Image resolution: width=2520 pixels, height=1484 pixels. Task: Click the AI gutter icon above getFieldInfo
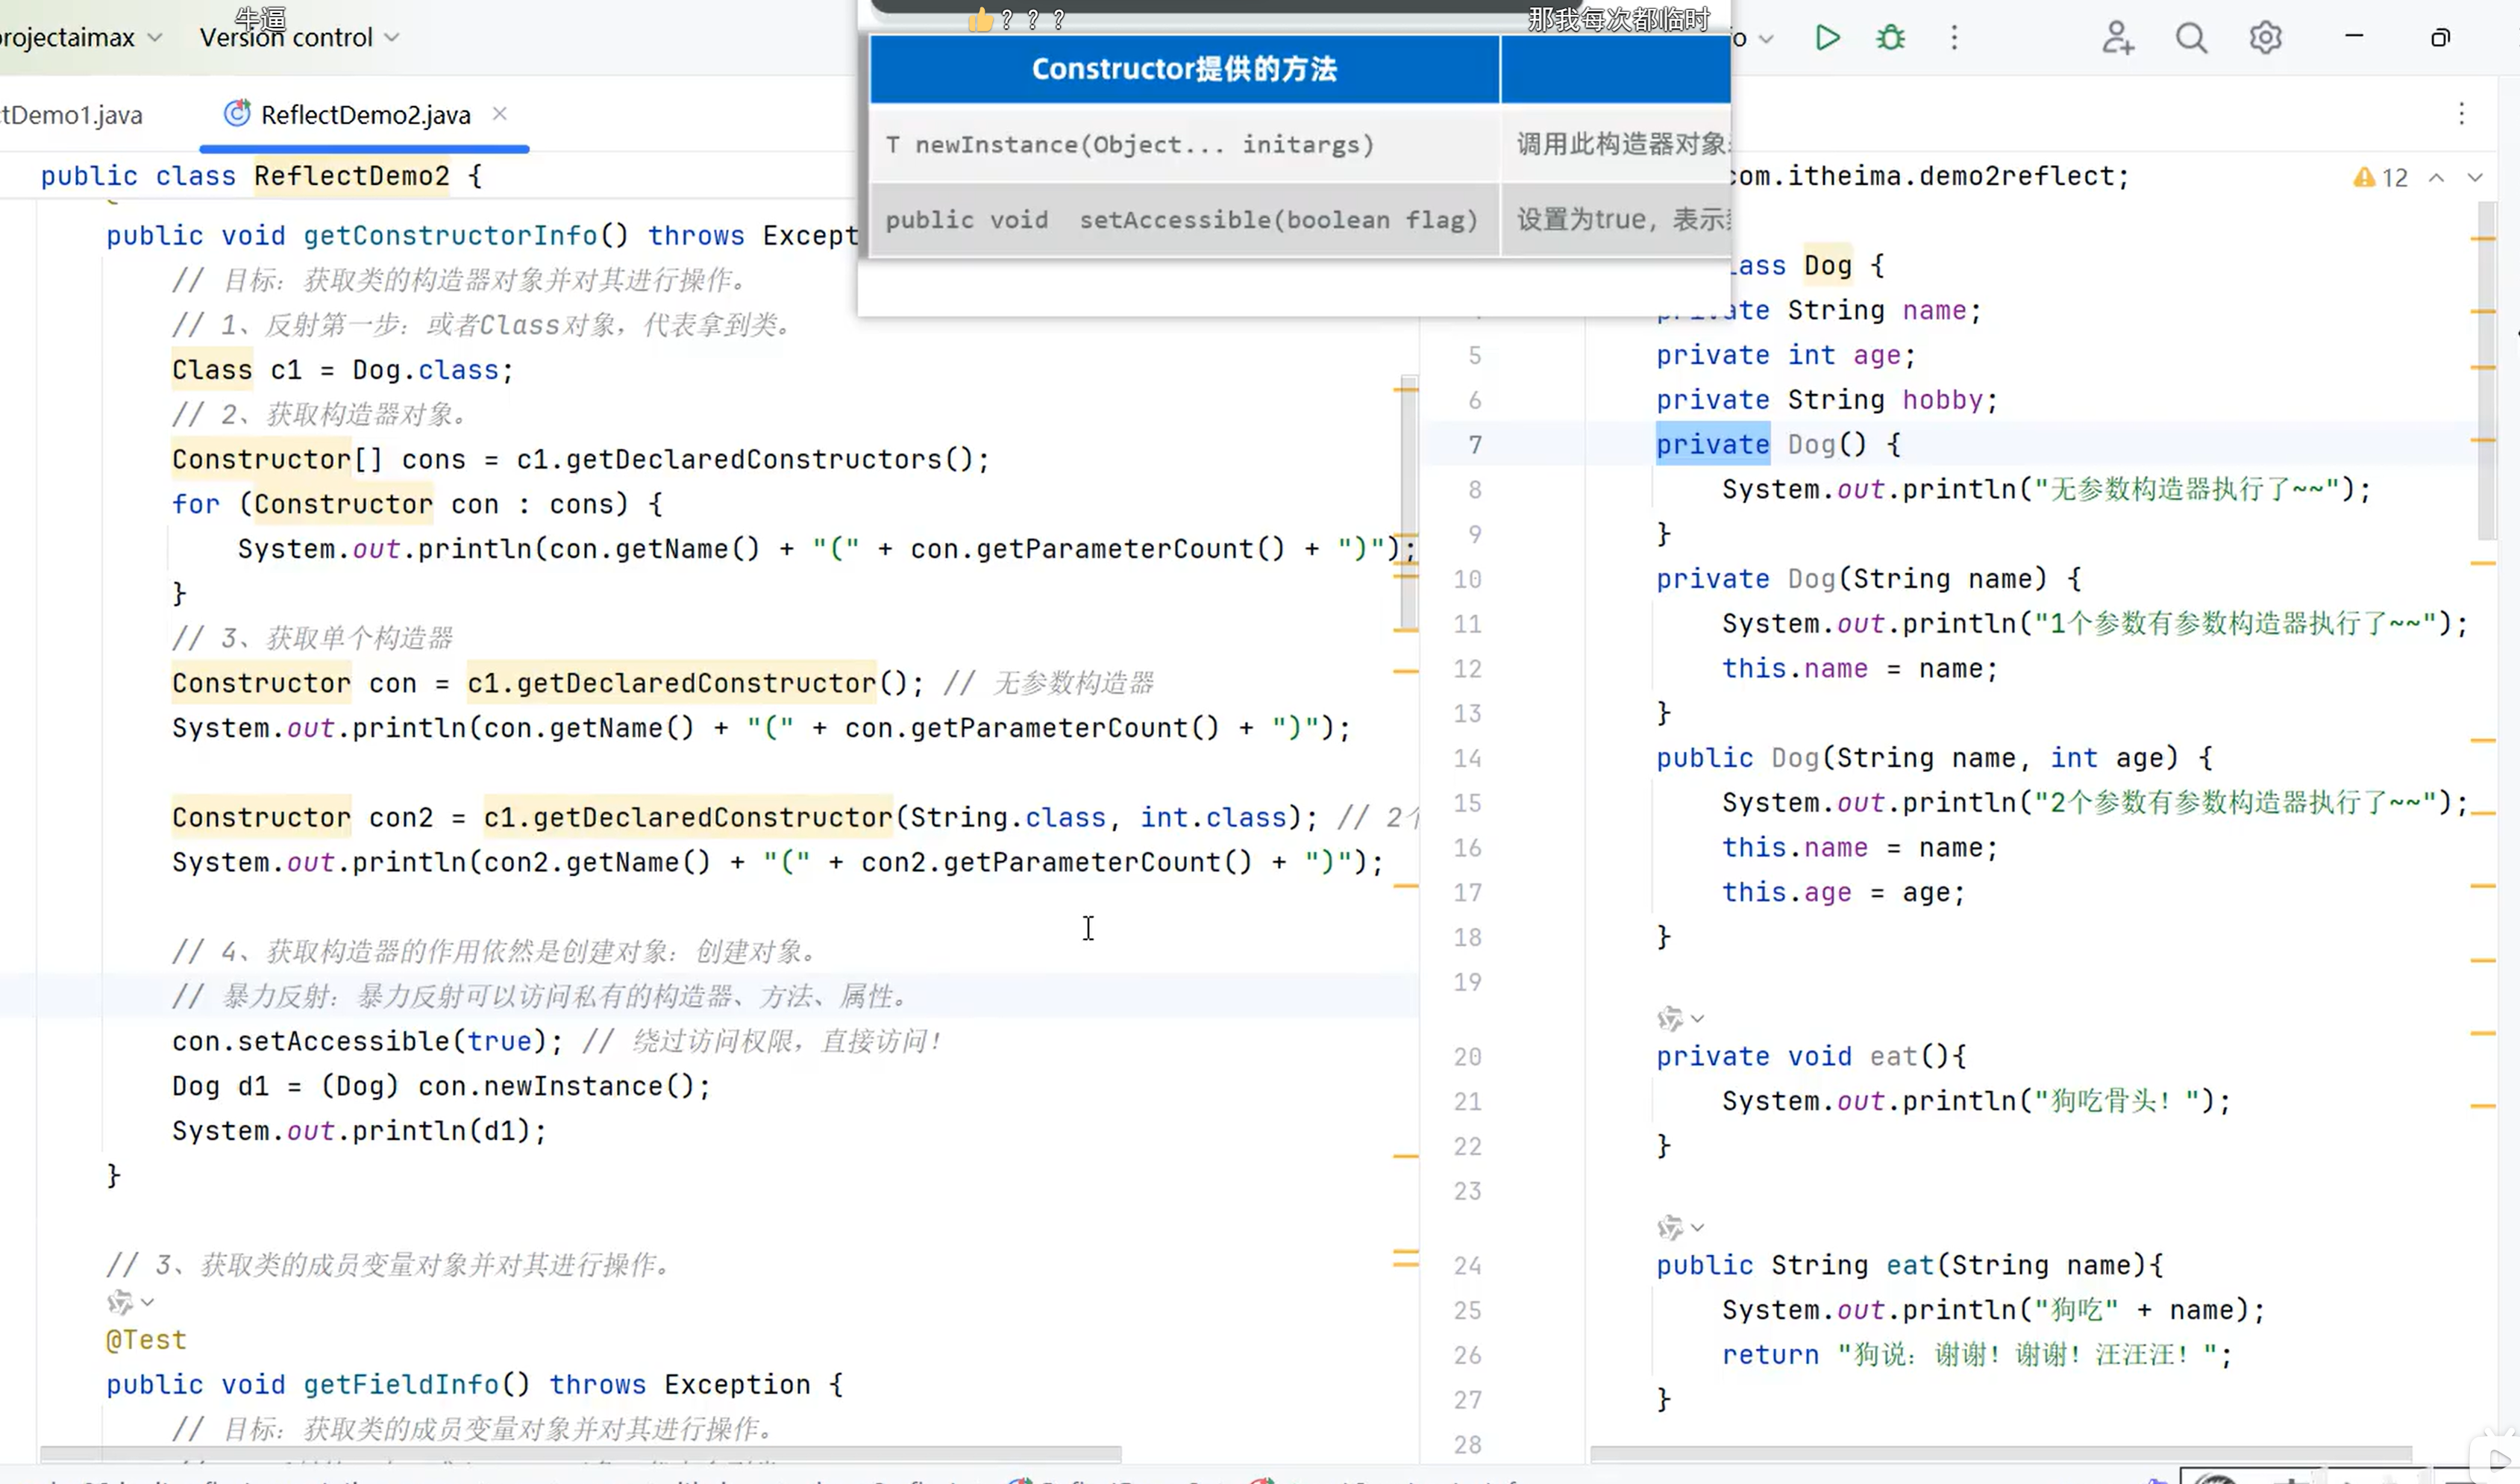(x=120, y=1302)
